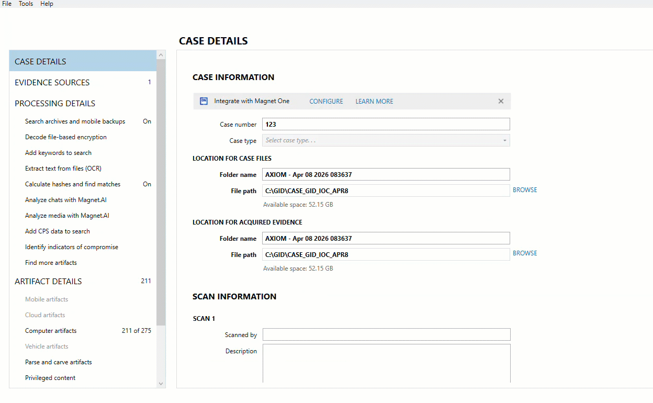Image resolution: width=653 pixels, height=403 pixels.
Task: Open the Help menu
Action: [x=47, y=4]
